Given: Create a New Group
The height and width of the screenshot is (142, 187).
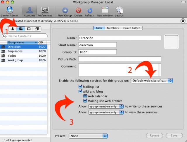Looking at the screenshot, I should click(x=65, y=12).
